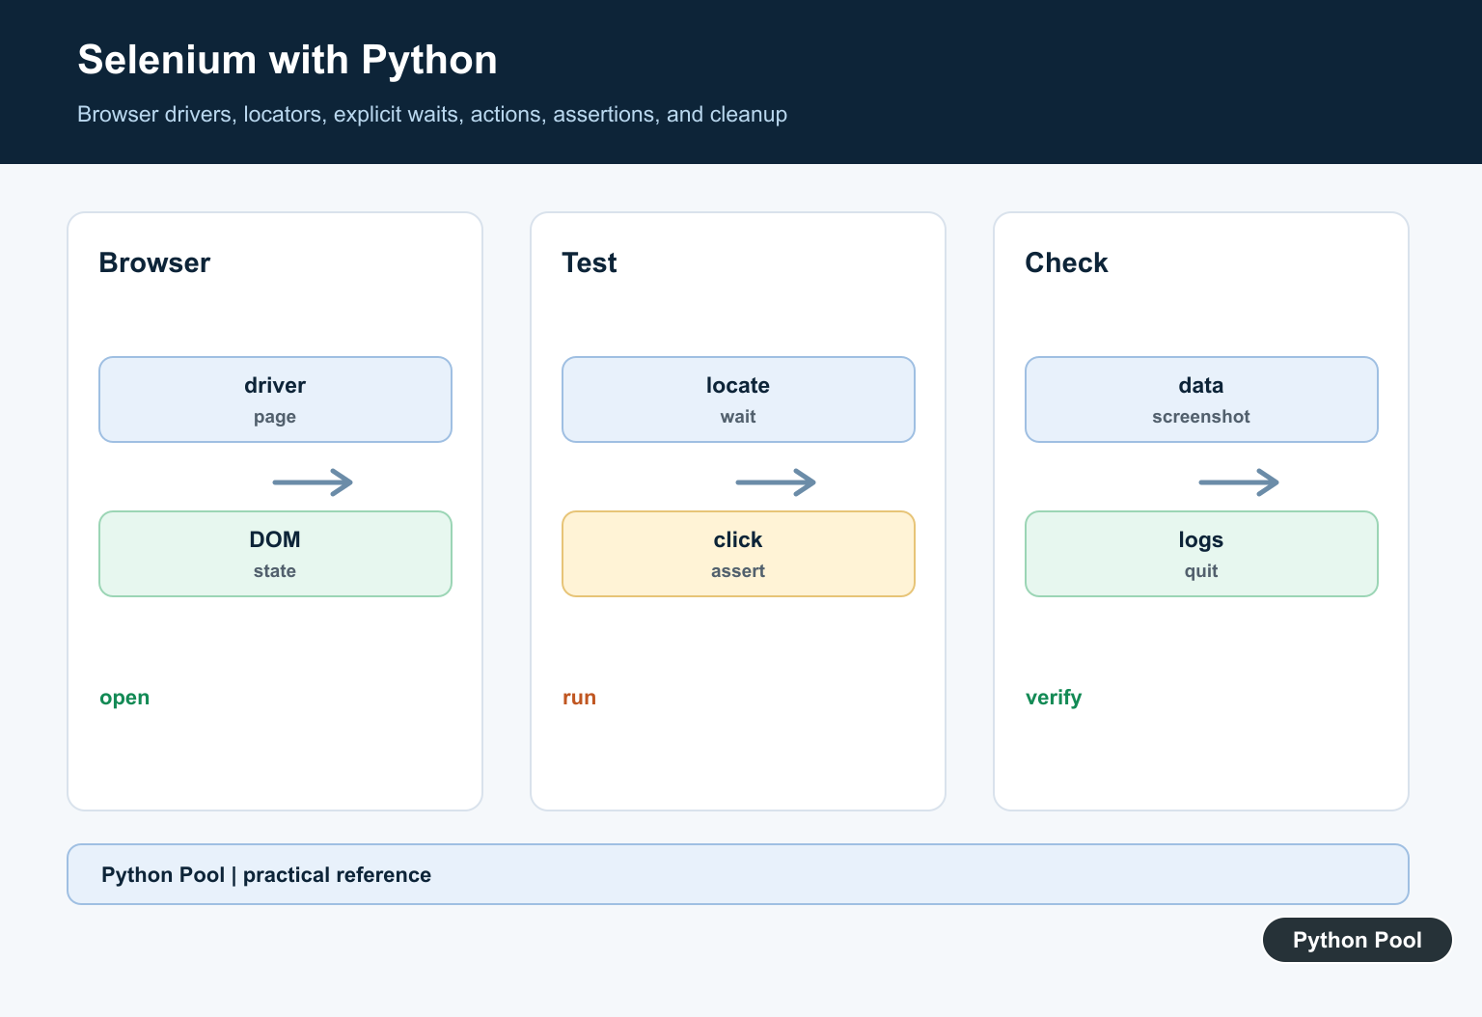1482x1017 pixels.
Task: Click the driver page box
Action: (275, 399)
